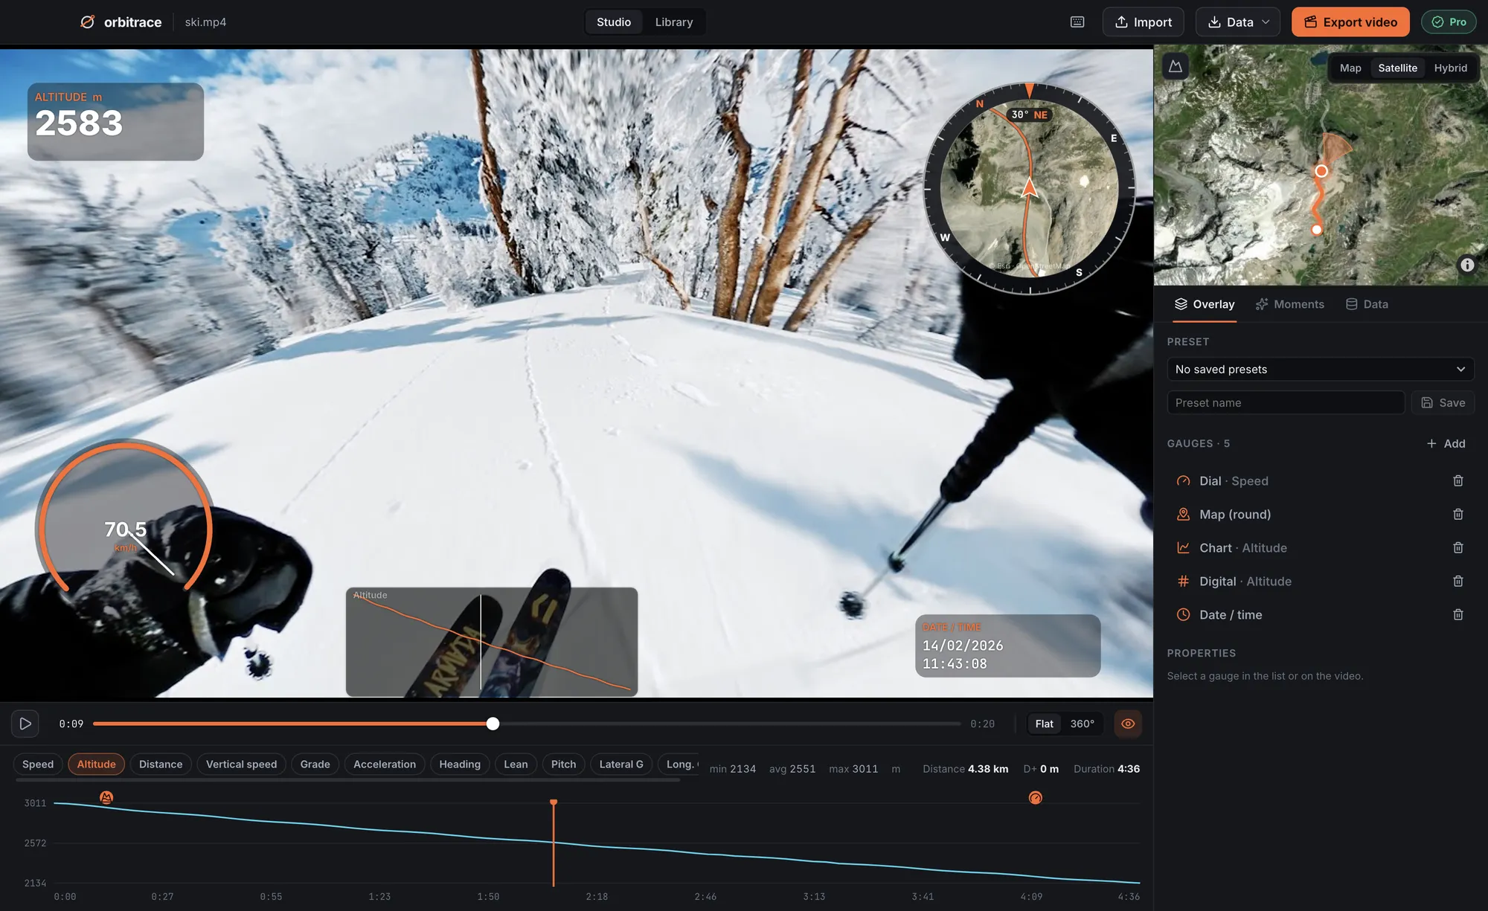Viewport: 1488px width, 911px height.
Task: Switch to 360° view mode
Action: coord(1082,724)
